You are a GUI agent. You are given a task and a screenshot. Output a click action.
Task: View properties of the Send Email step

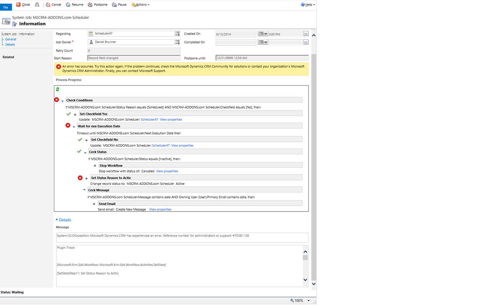point(160,209)
